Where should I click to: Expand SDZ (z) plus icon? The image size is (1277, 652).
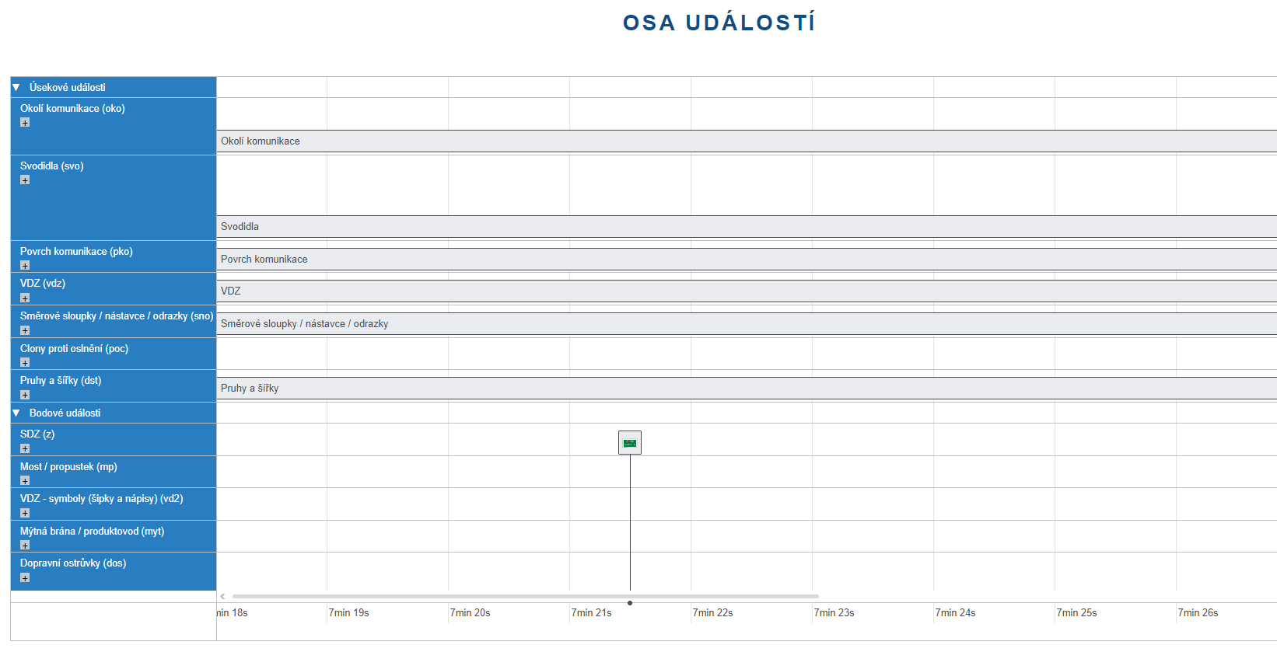tap(25, 449)
